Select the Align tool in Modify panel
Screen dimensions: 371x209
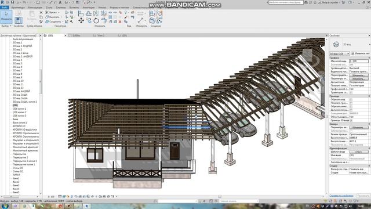click(81, 14)
